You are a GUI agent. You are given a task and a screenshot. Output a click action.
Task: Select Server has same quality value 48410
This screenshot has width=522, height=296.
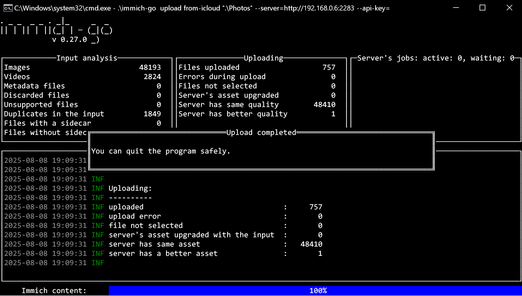[x=325, y=105]
